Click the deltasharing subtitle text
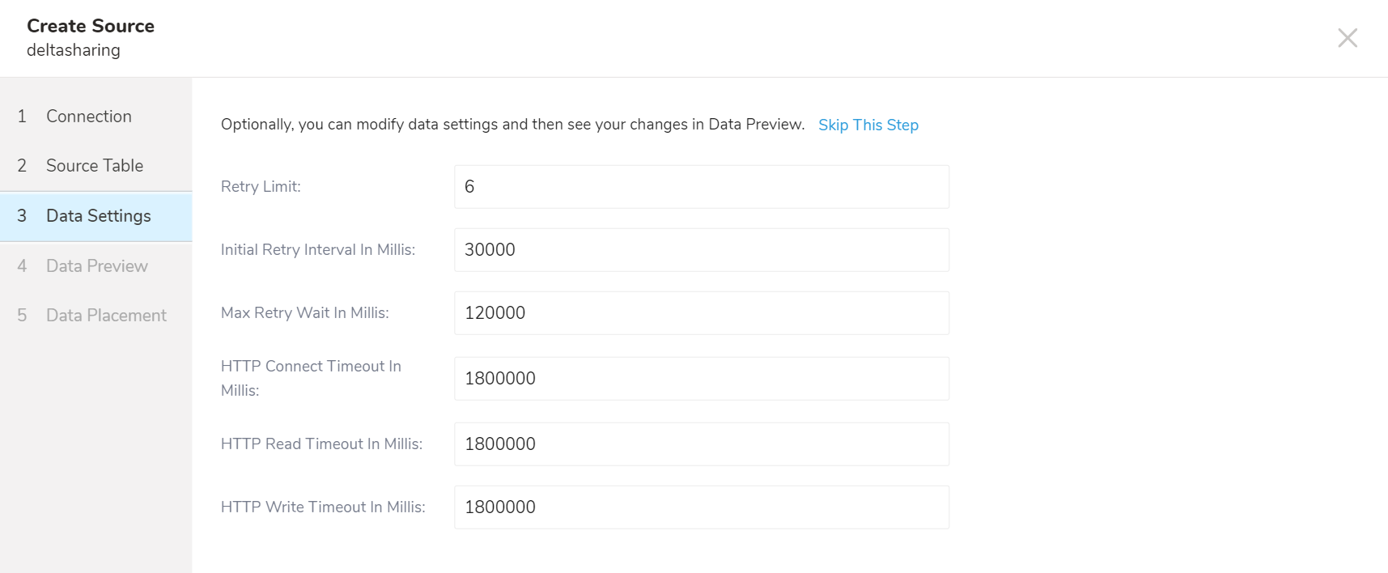 (74, 50)
